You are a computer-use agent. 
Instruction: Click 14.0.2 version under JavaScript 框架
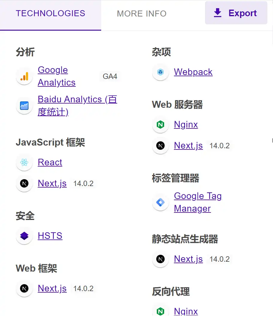point(84,184)
